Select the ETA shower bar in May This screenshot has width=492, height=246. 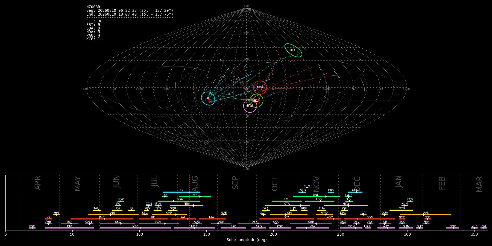pyautogui.click(x=70, y=228)
